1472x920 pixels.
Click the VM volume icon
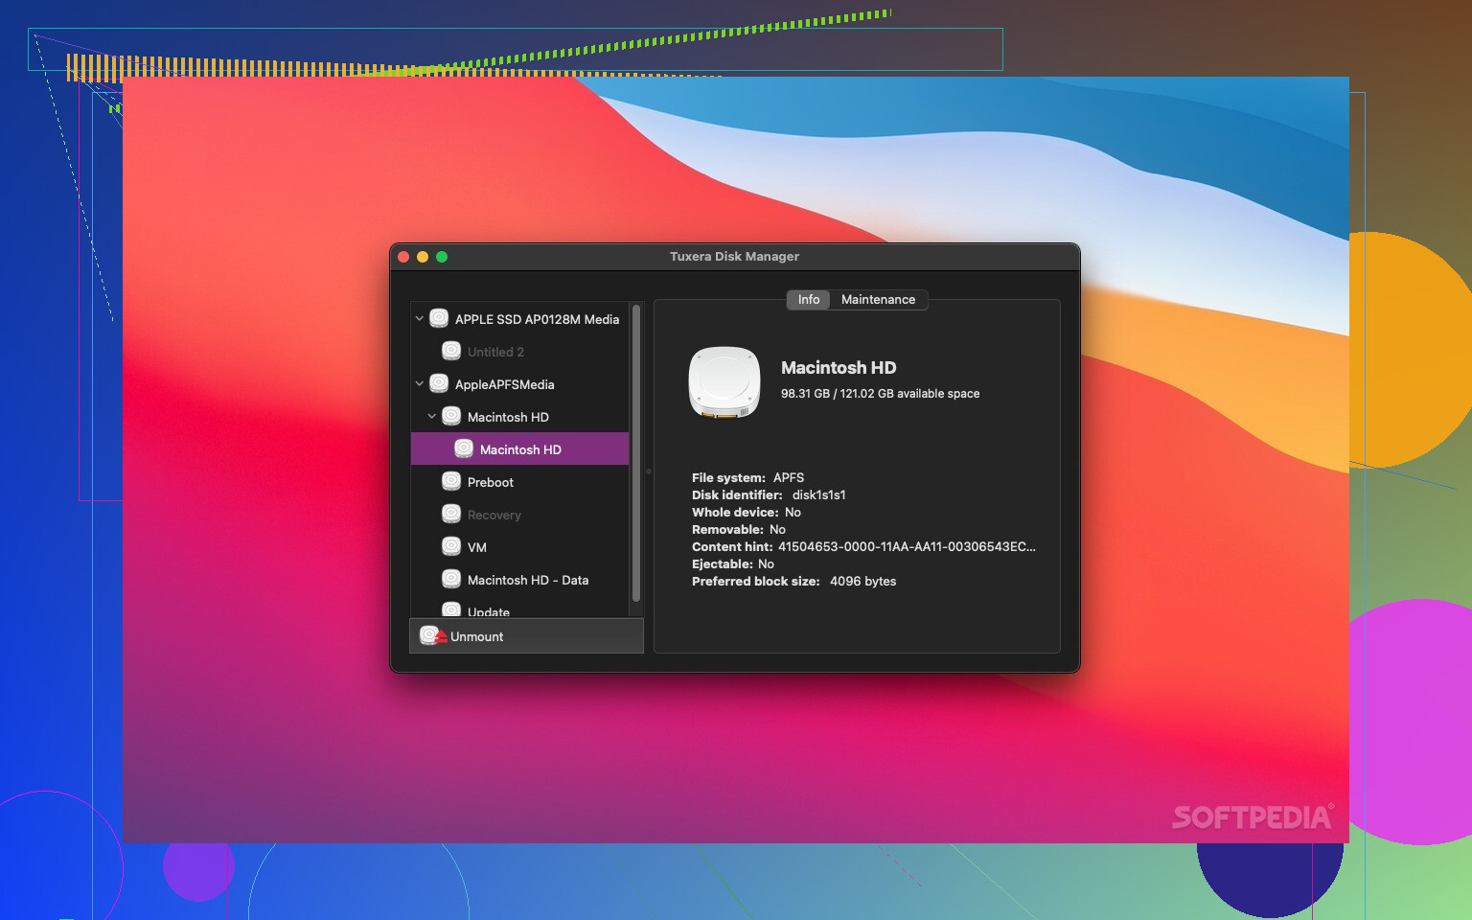coord(451,546)
